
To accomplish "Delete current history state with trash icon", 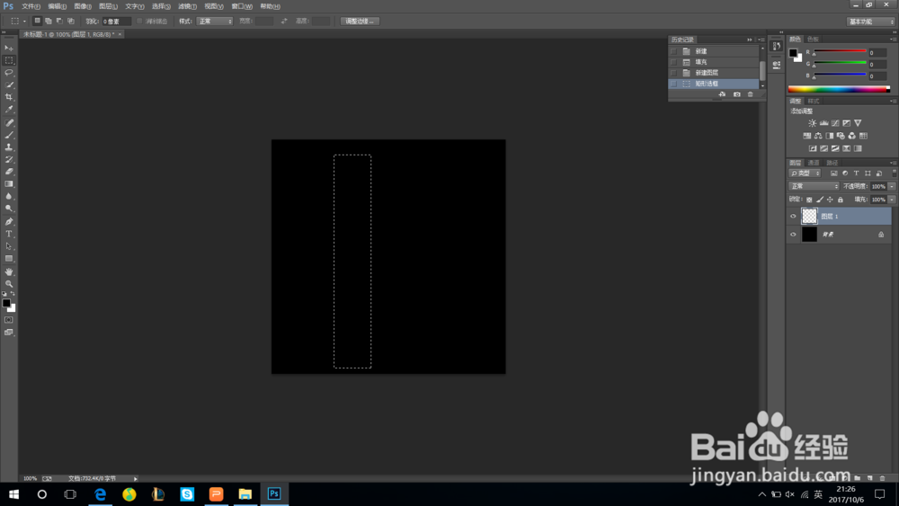I will (x=751, y=94).
